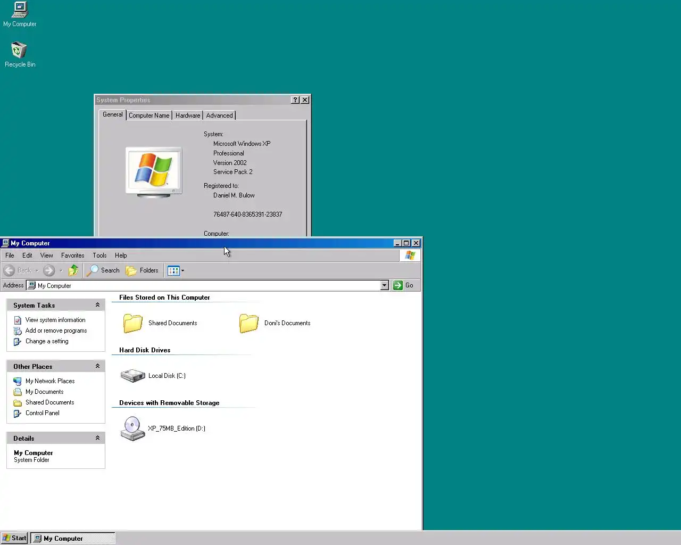Switch to Hardware tab in System Properties

coord(188,115)
